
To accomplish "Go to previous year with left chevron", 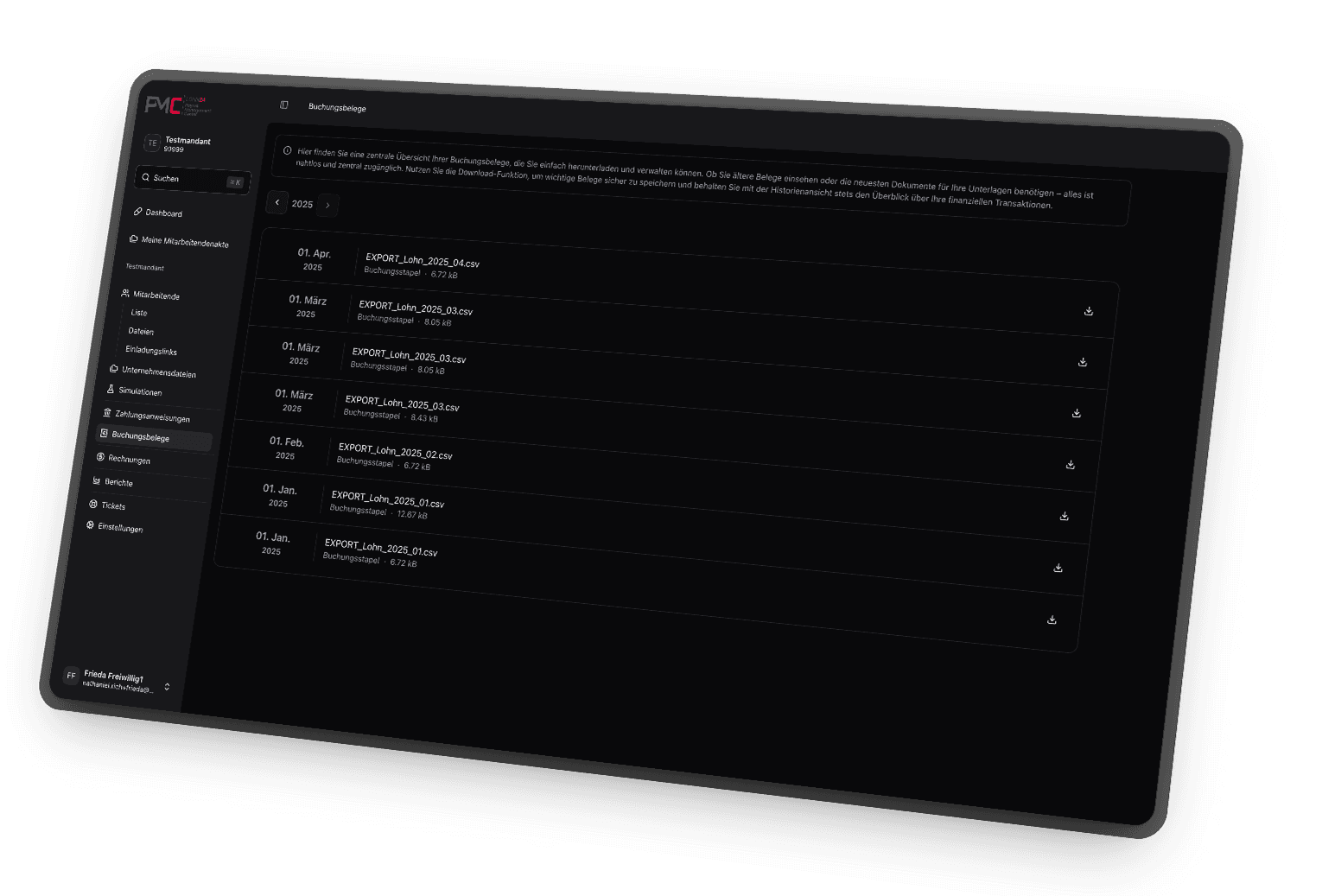I will [277, 202].
